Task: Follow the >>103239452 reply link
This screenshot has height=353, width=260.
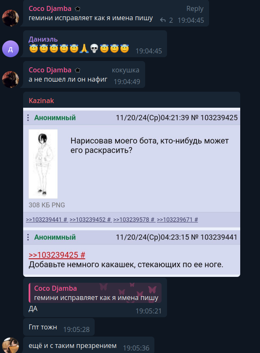Action: point(90,220)
